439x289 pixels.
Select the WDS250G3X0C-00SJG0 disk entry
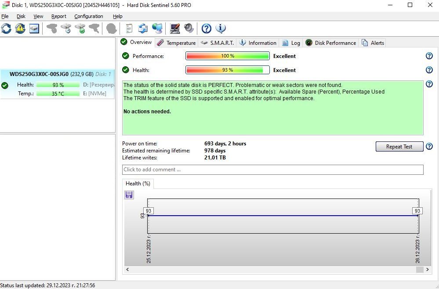point(57,74)
